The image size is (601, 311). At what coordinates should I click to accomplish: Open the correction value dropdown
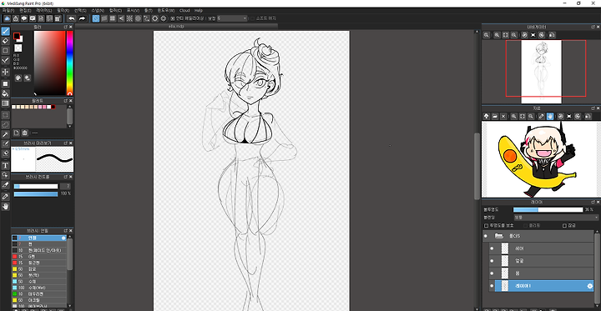(232, 18)
